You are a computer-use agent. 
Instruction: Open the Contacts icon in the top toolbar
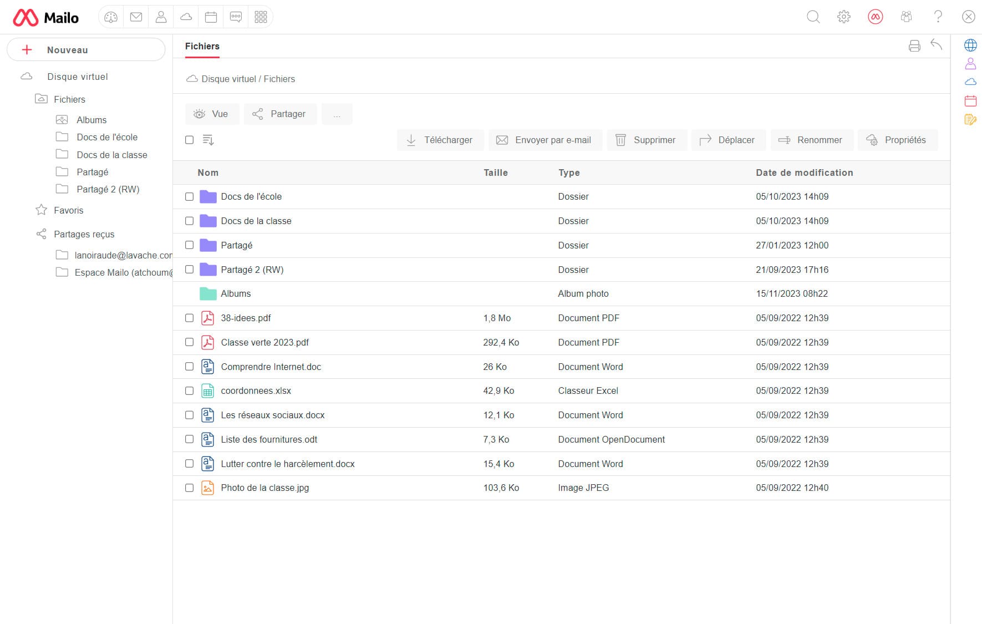pos(161,17)
